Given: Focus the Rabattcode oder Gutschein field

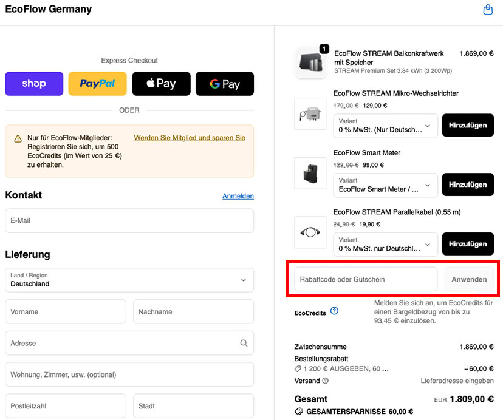Looking at the screenshot, I should (366, 279).
